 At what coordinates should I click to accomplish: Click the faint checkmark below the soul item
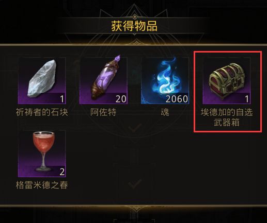point(135,128)
